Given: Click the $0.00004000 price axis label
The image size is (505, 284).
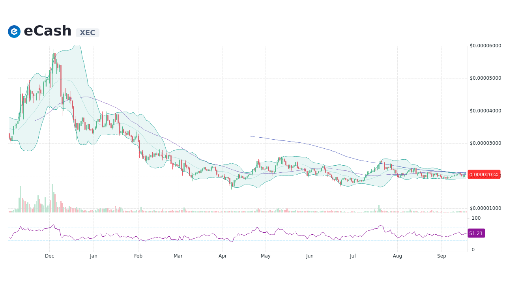Looking at the screenshot, I should [485, 110].
